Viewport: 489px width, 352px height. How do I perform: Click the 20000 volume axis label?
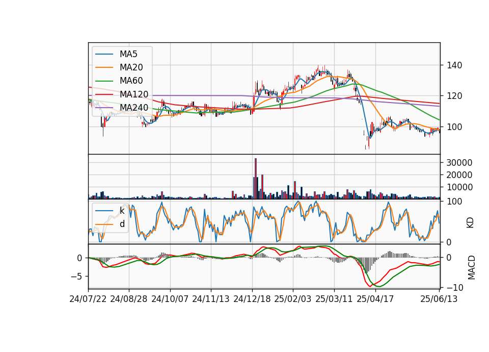pos(459,175)
